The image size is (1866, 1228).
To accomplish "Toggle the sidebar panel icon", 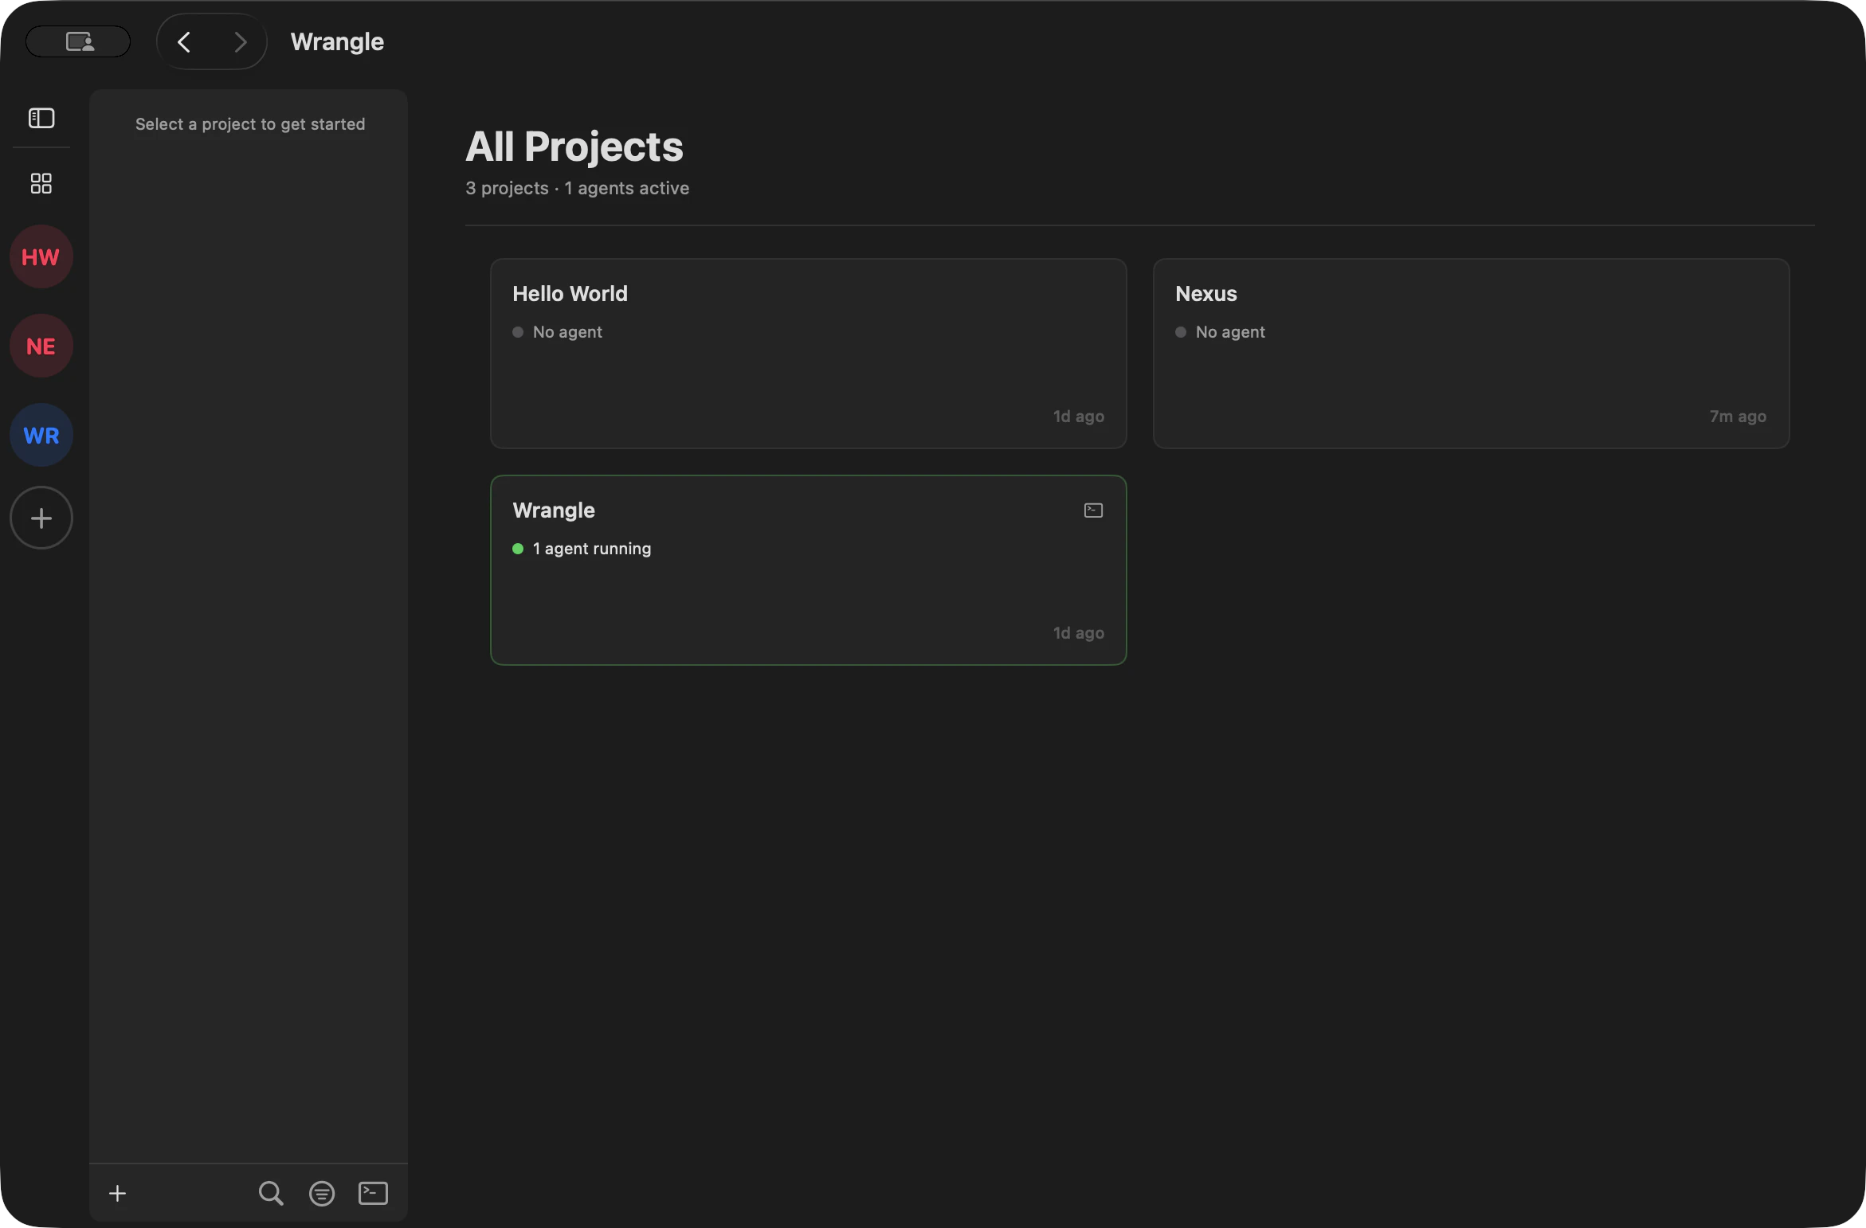I will 41,118.
